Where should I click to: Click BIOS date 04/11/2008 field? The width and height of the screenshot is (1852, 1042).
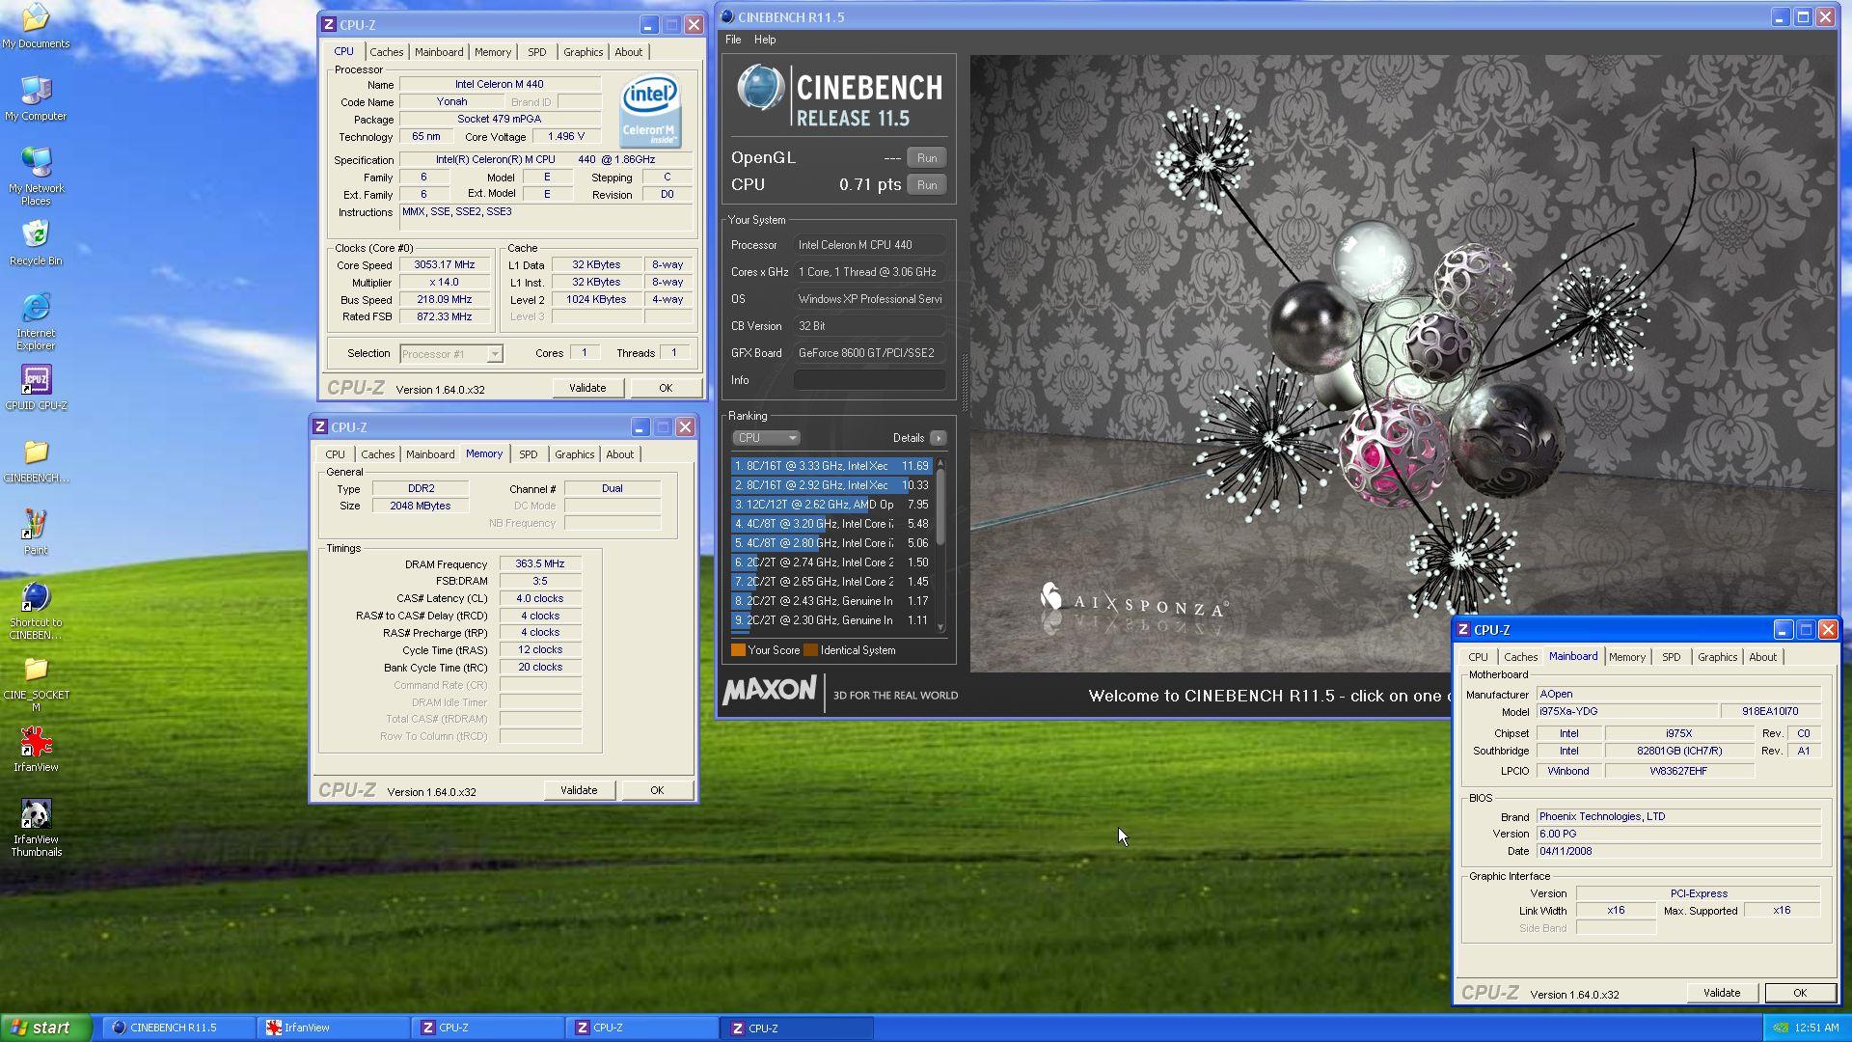[1678, 852]
